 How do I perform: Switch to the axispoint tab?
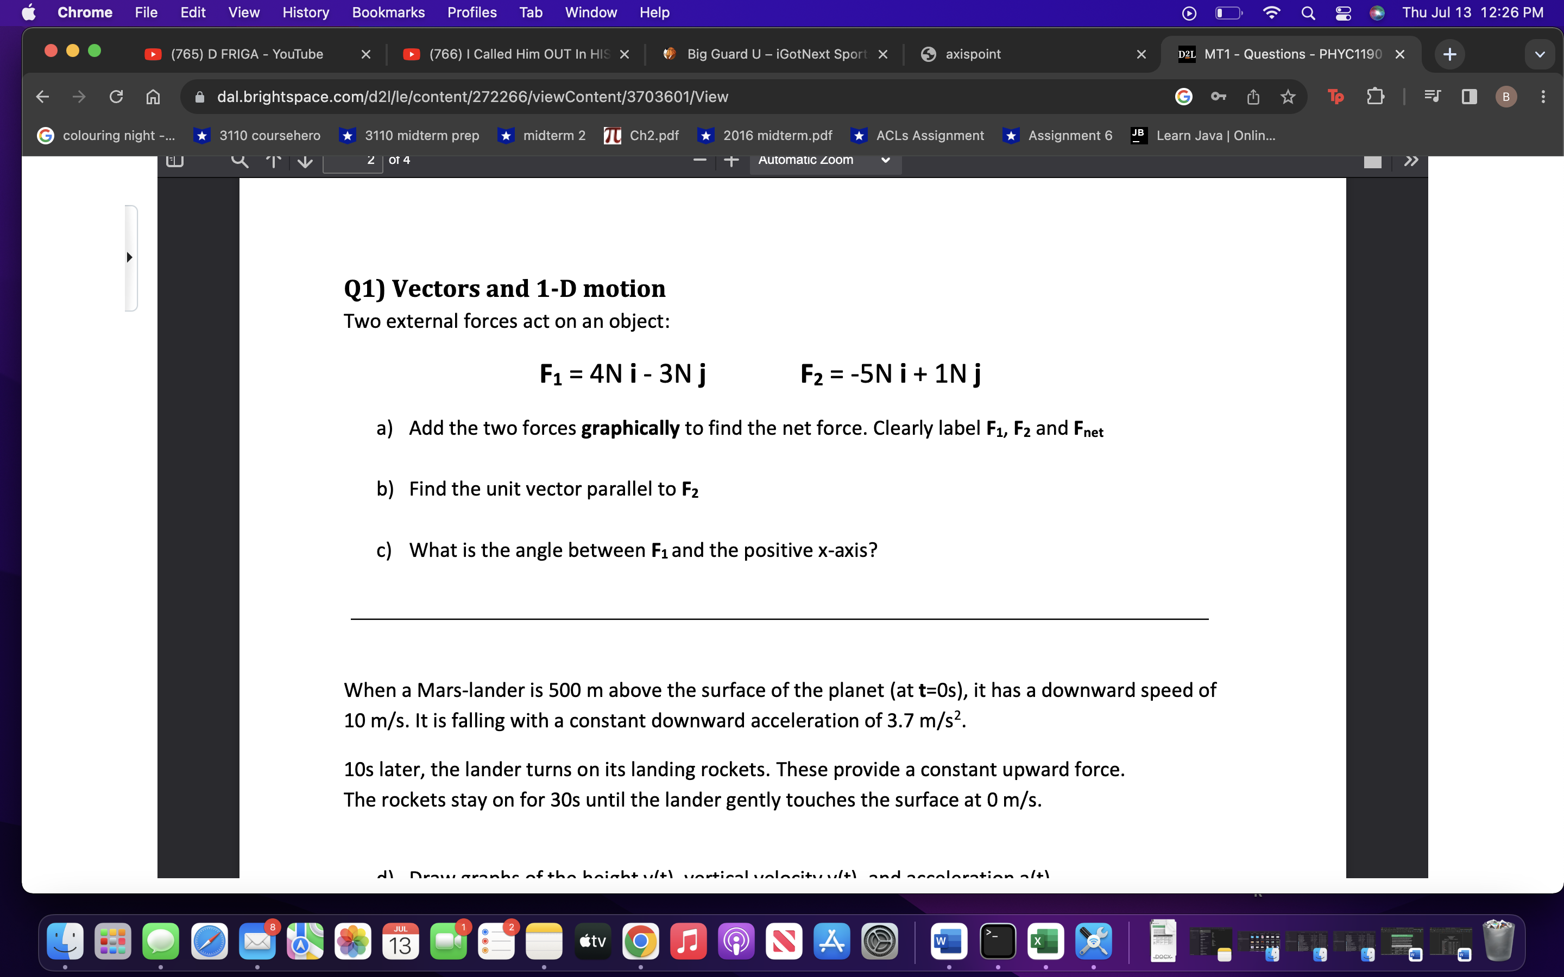[972, 54]
